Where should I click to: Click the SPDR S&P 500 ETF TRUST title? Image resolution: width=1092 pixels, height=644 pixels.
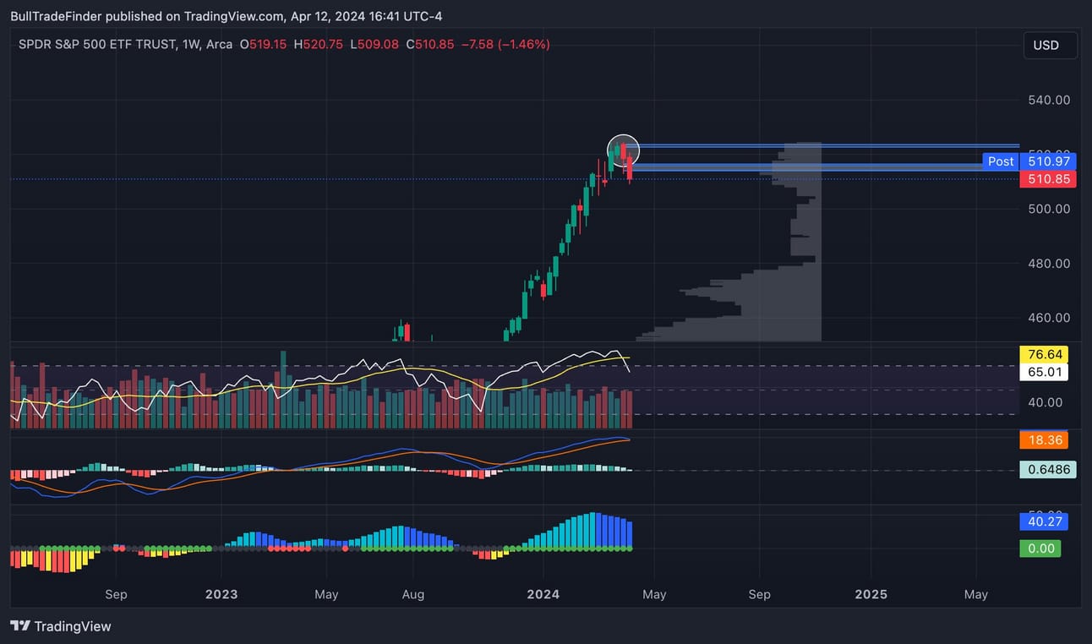pos(97,44)
